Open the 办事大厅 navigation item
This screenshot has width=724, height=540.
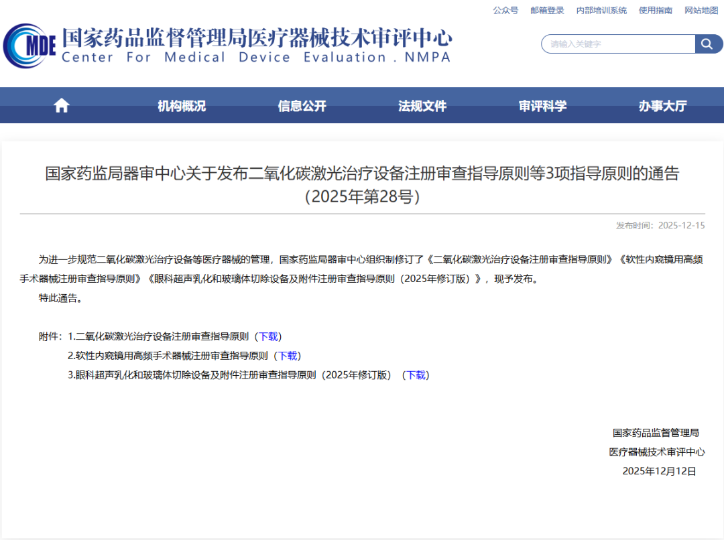click(x=662, y=106)
